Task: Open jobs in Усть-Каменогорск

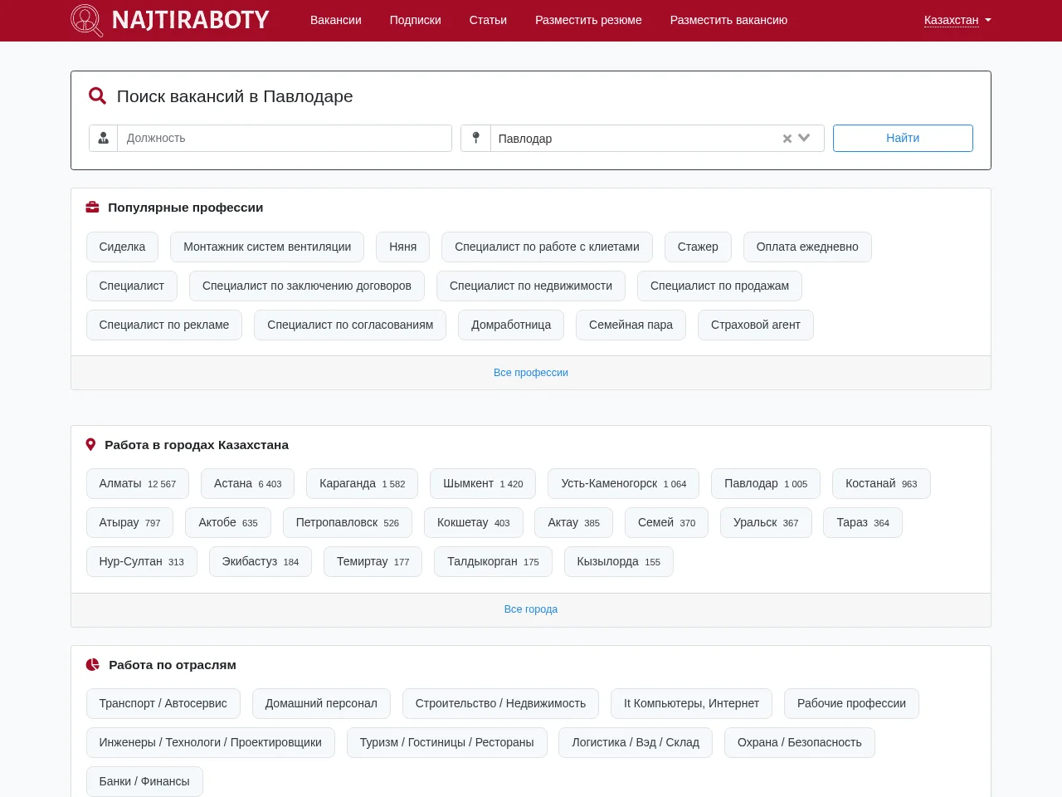Action: 624,483
